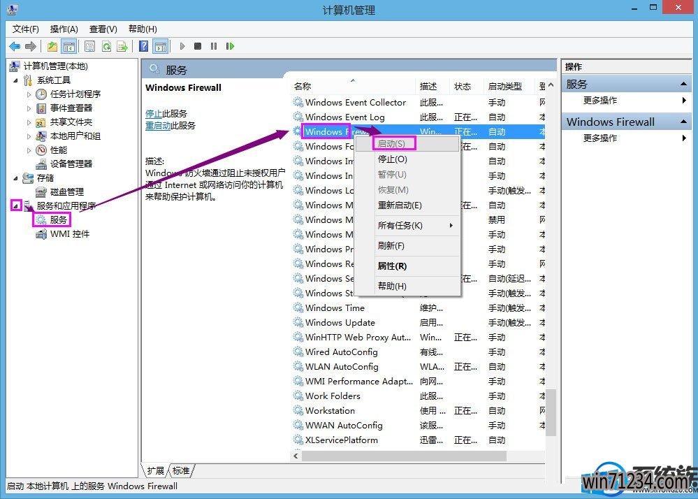Expand the 共享文件夹 node arrow
Screen dimensions: 698x499
click(x=29, y=122)
